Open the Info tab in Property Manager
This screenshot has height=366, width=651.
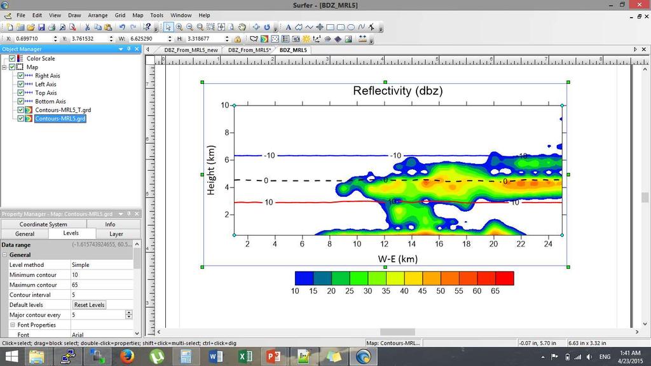coord(110,224)
